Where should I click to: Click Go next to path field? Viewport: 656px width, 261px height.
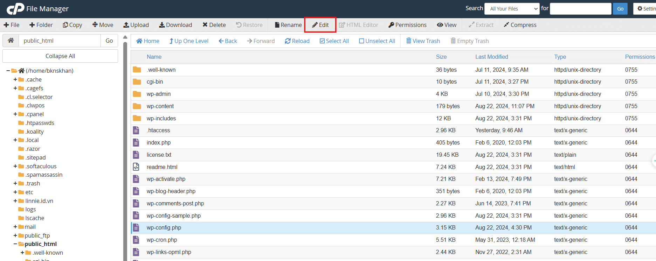point(109,41)
